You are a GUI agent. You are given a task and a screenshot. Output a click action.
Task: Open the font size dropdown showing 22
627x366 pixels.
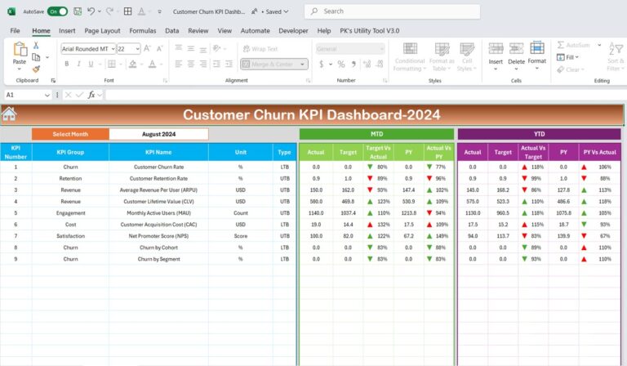click(x=137, y=49)
